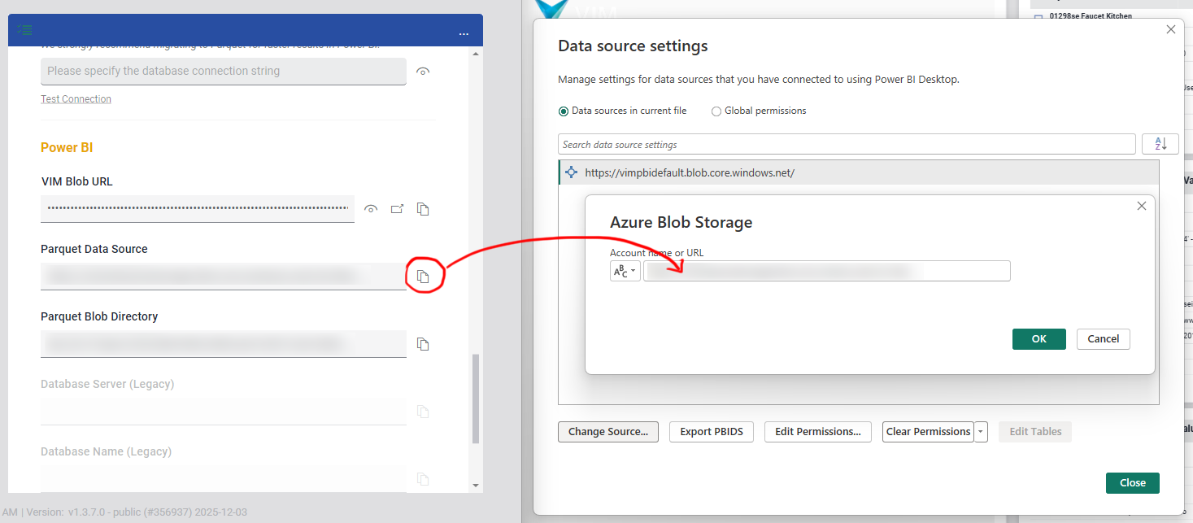Viewport: 1193px width, 523px height.
Task: Close the Azure Blob Storage dialog with X
Action: click(1142, 207)
